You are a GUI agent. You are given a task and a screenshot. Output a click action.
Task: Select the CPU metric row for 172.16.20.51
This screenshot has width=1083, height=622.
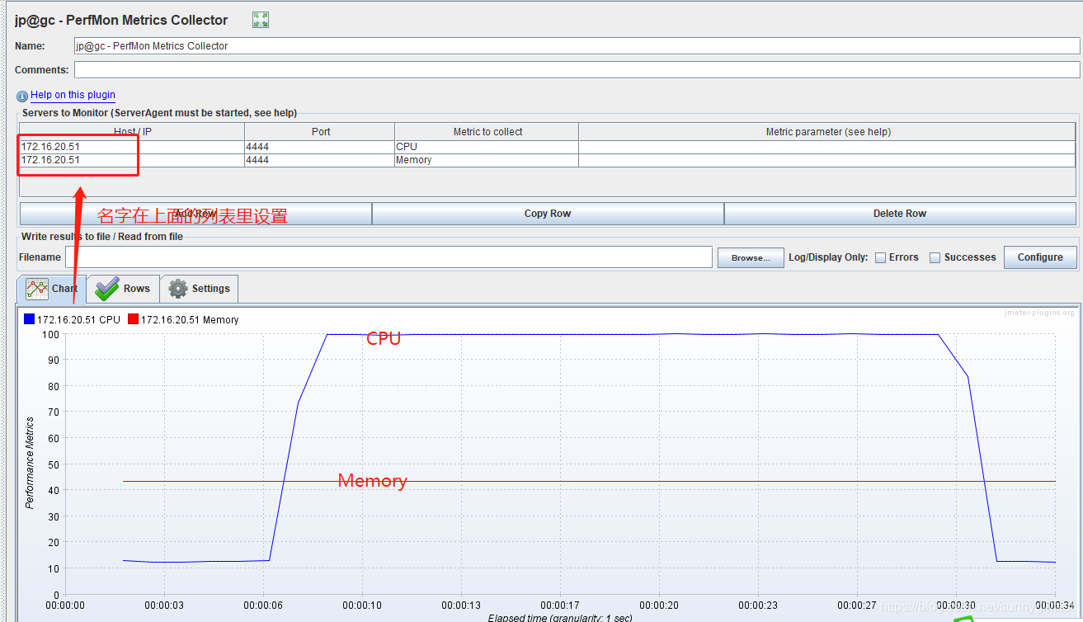click(124, 146)
